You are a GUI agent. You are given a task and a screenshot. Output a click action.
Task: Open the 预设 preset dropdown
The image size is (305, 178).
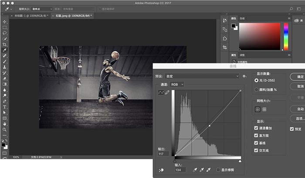click(x=201, y=76)
